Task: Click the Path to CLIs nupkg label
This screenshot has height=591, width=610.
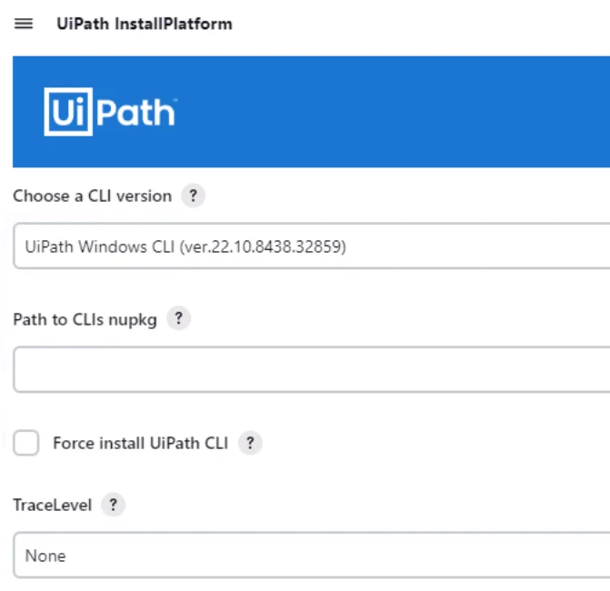Action: (x=85, y=319)
